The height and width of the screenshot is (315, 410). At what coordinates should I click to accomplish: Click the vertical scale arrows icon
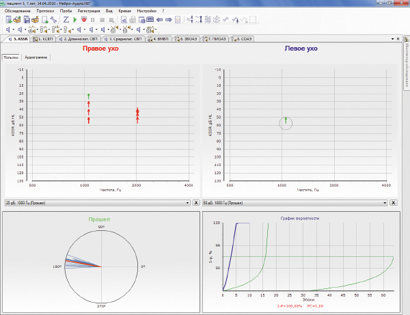click(199, 20)
